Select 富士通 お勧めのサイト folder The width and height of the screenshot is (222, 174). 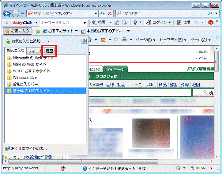tap(45, 91)
